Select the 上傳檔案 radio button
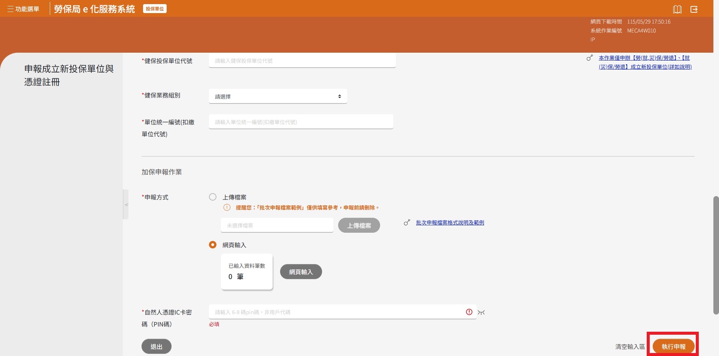This screenshot has width=719, height=356. [213, 197]
